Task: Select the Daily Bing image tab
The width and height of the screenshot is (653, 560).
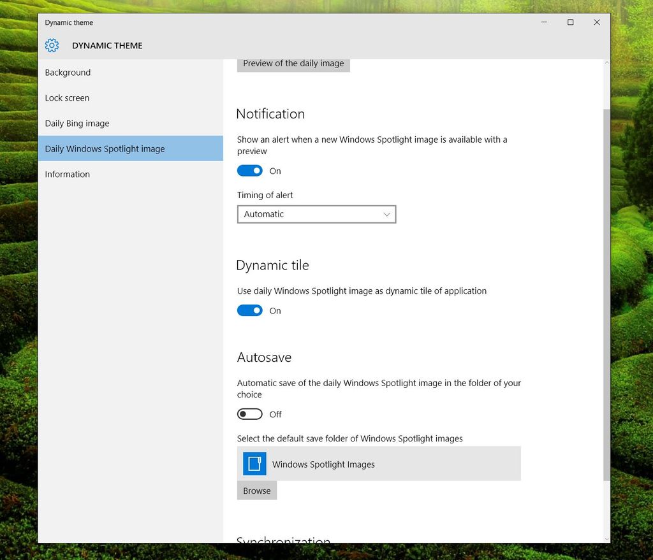Action: tap(77, 123)
